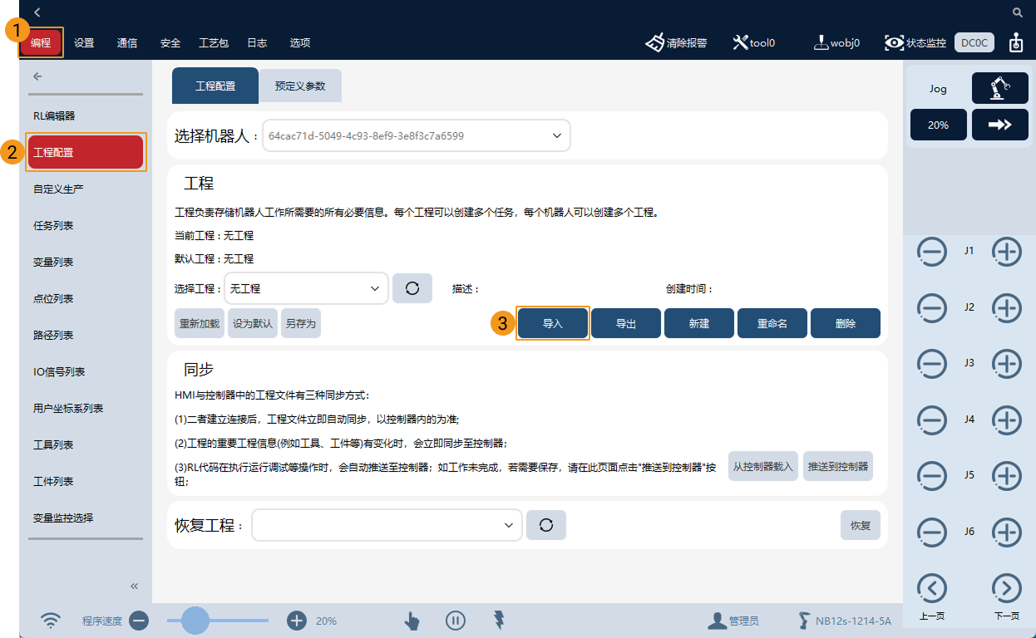Click the 从控制器载入 load button
Image resolution: width=1036 pixels, height=638 pixels.
coord(763,466)
